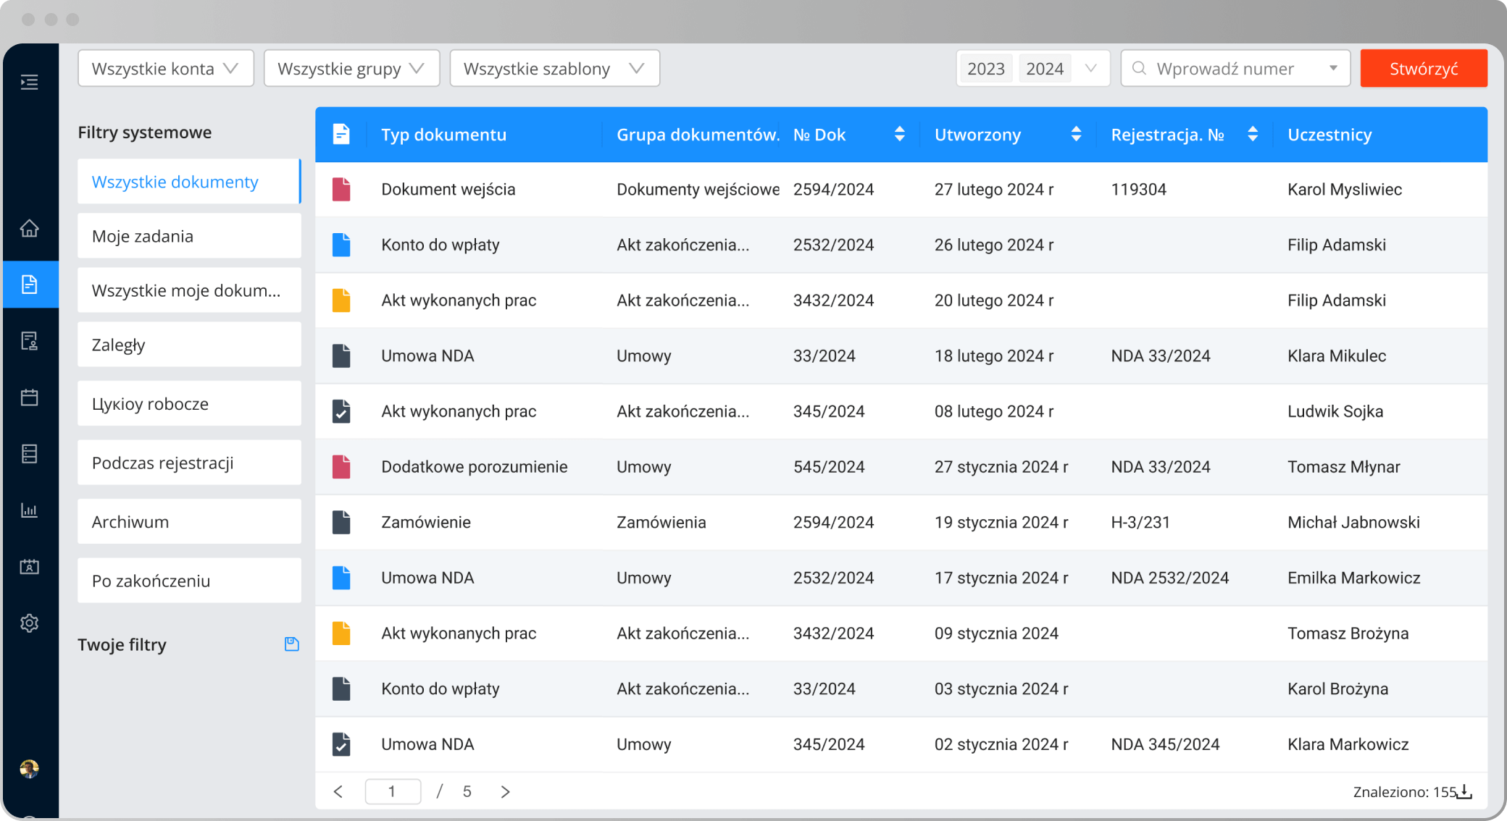
Task: Sort by № Dok column arrows
Action: [899, 134]
